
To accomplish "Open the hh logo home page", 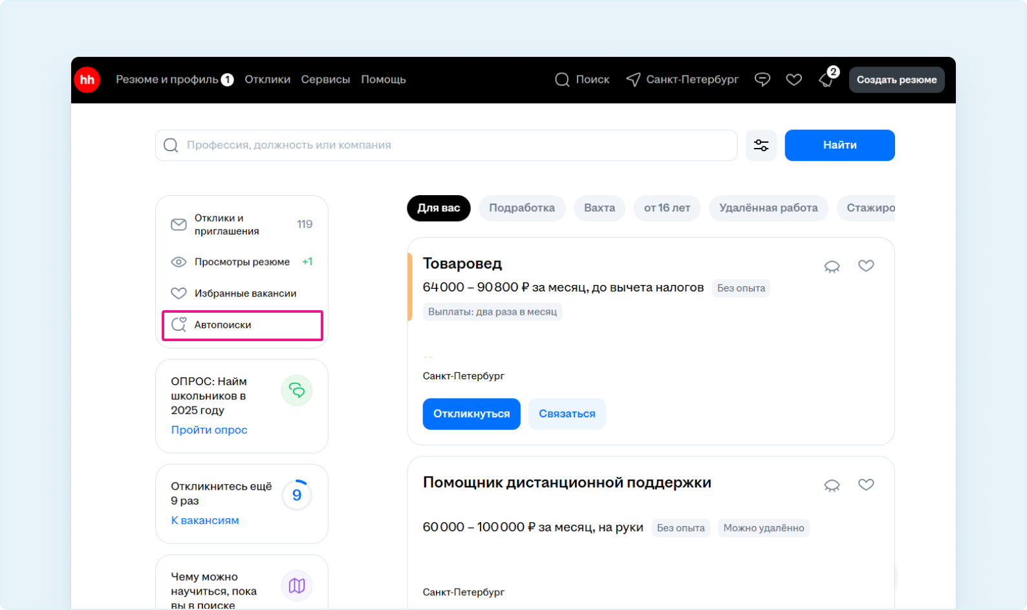I will [x=87, y=79].
